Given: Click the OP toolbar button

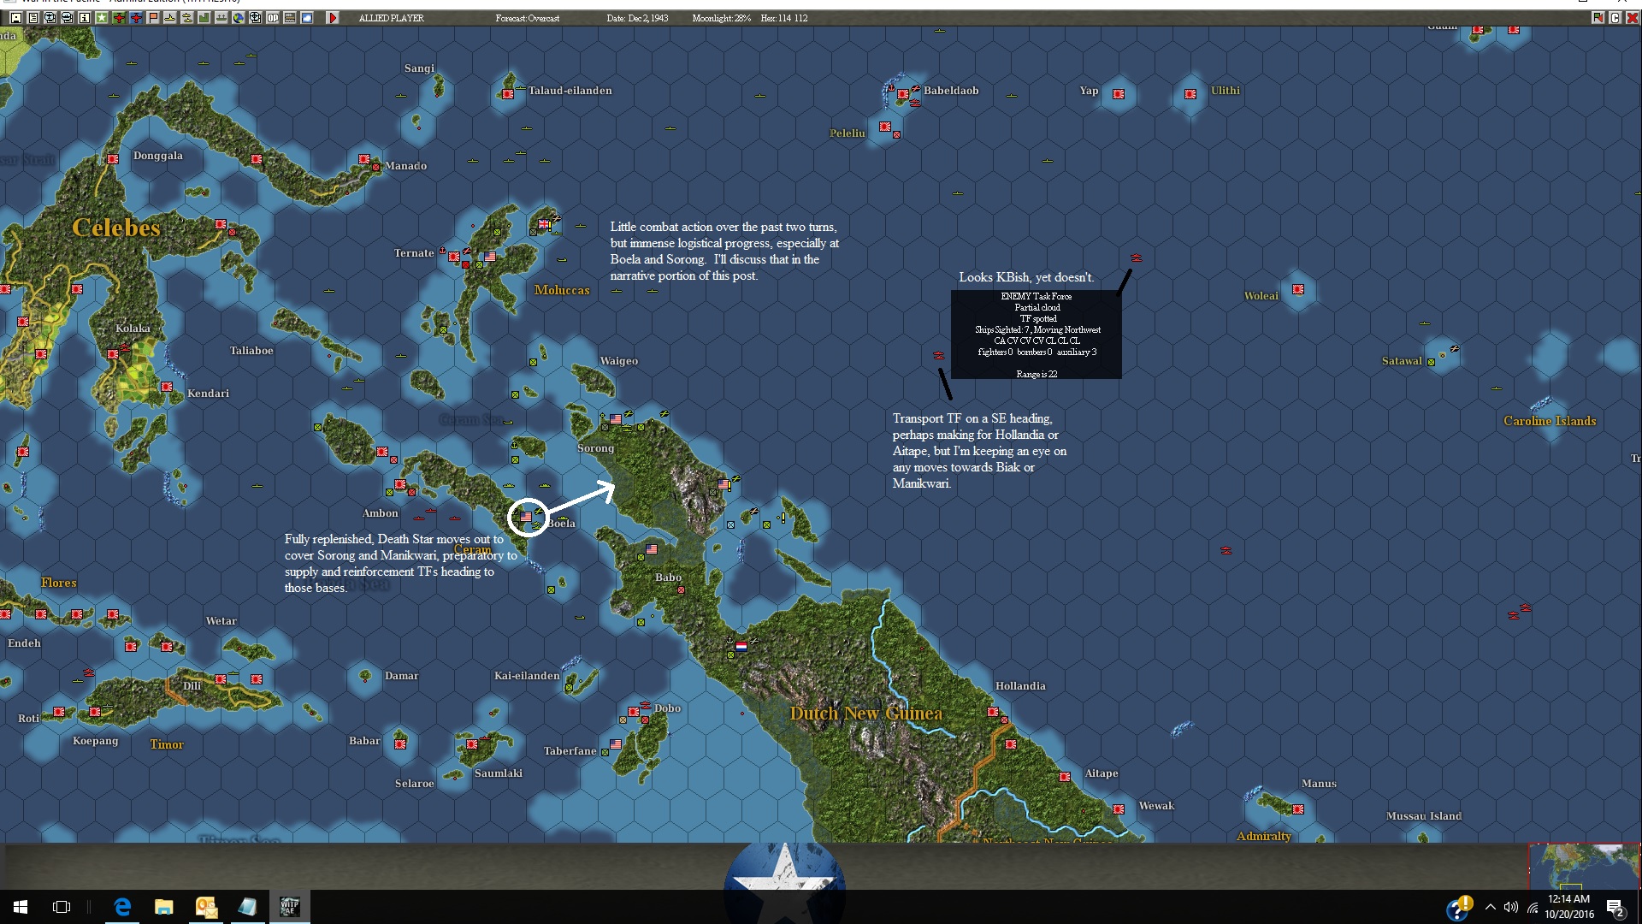Looking at the screenshot, I should [272, 17].
